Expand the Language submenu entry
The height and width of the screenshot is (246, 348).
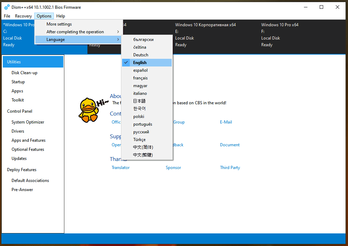(78, 40)
